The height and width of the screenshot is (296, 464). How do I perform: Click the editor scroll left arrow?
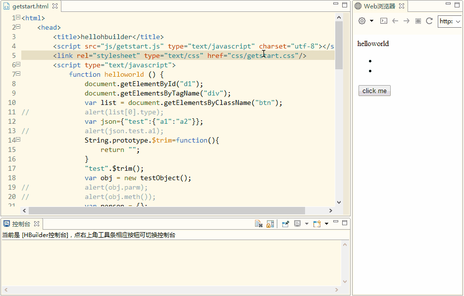coord(24,210)
